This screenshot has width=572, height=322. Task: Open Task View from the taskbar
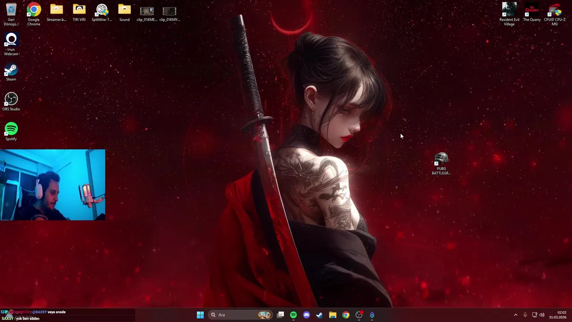[x=280, y=315]
